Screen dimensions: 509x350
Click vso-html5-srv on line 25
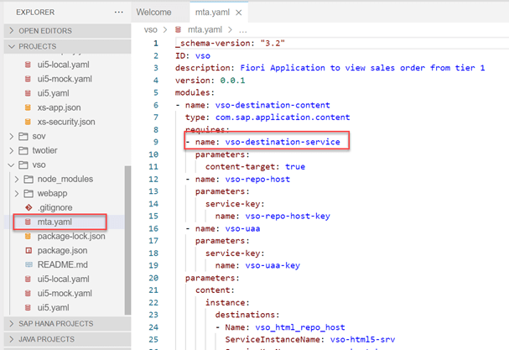(x=362, y=340)
